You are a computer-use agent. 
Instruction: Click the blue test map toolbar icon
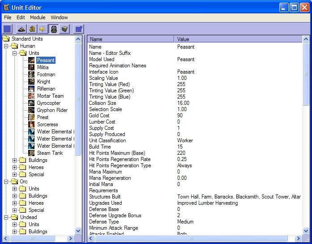pos(79,29)
